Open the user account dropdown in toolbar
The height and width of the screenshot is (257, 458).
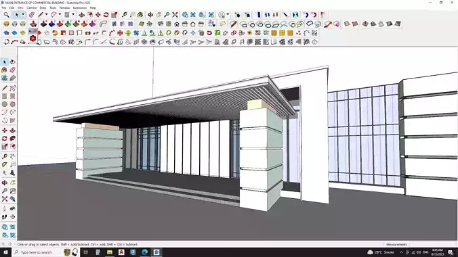click(x=228, y=15)
